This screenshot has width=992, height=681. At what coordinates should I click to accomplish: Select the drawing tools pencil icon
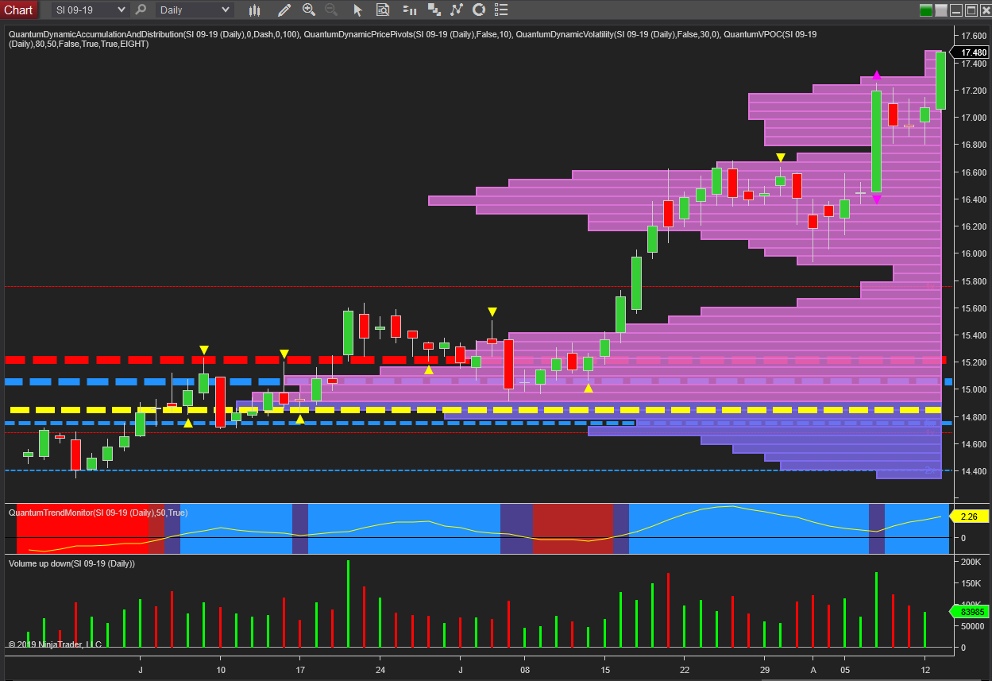pos(284,10)
